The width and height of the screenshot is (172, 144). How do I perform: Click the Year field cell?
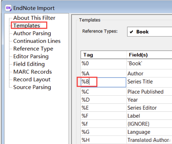(149, 100)
